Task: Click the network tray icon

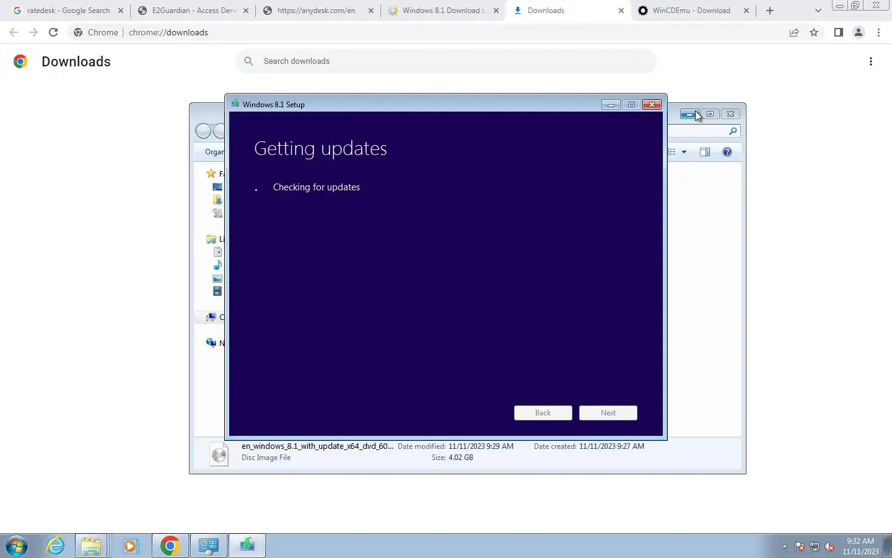Action: 815,546
